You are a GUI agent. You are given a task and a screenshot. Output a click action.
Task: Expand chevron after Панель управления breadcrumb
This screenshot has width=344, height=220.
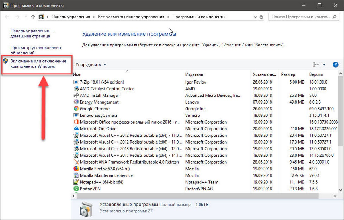pos(94,17)
